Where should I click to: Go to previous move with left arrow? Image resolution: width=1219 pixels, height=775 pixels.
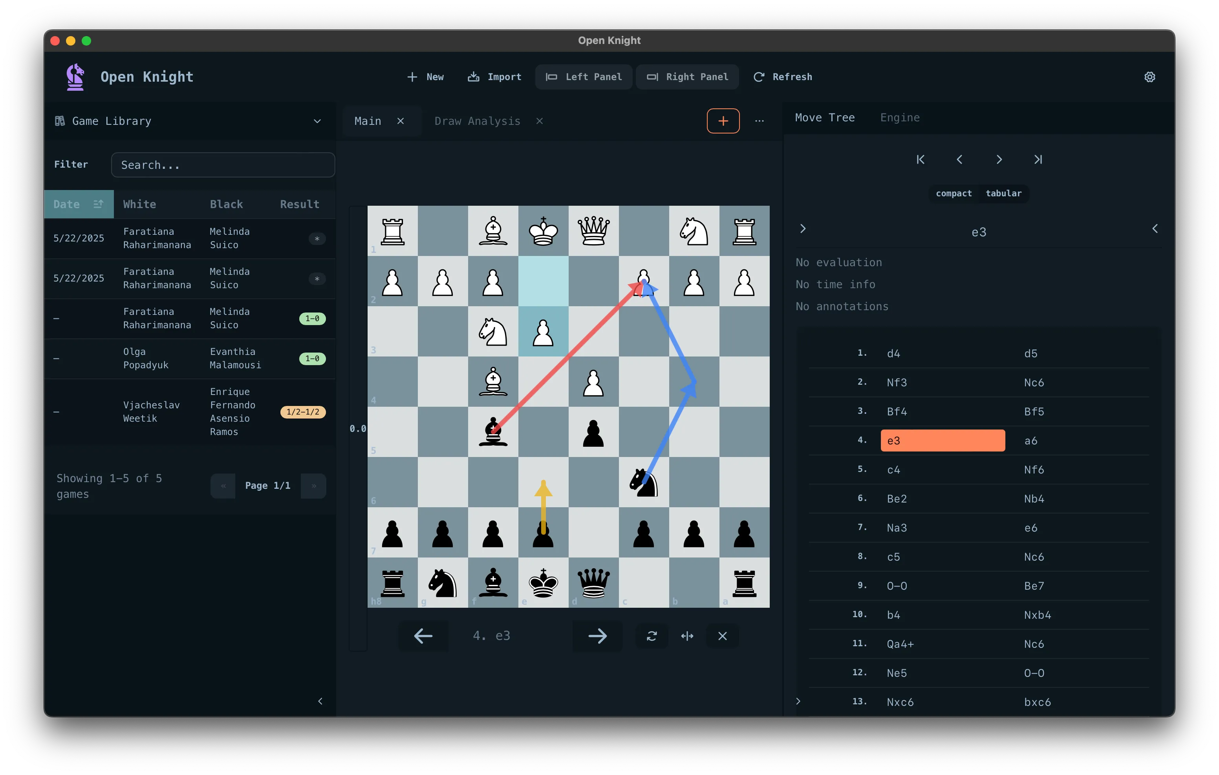(x=423, y=636)
